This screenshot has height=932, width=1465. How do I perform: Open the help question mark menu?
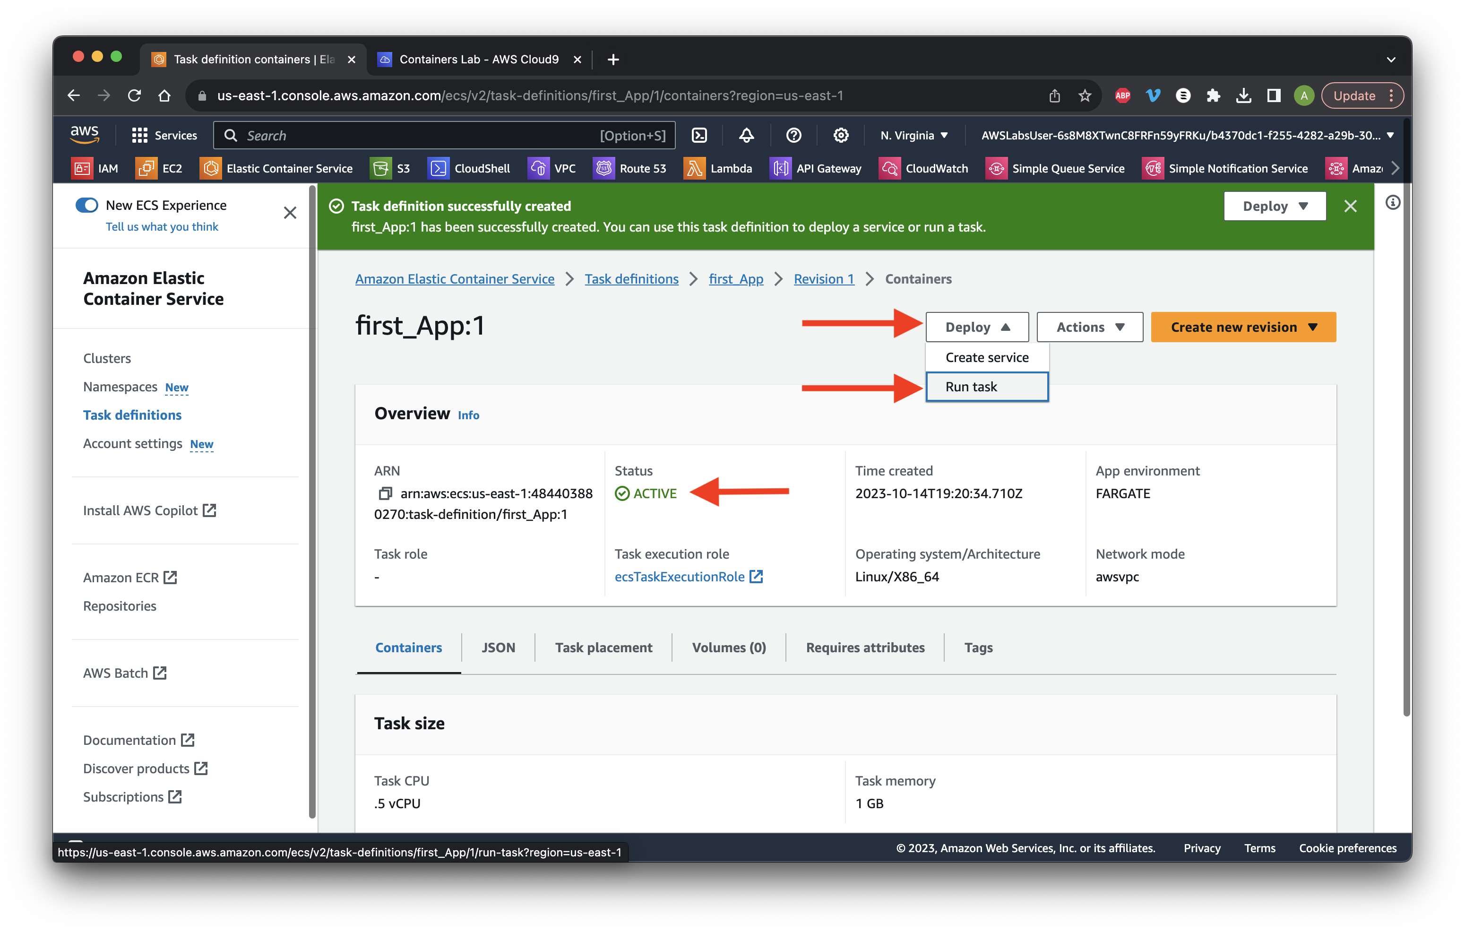[x=793, y=135]
